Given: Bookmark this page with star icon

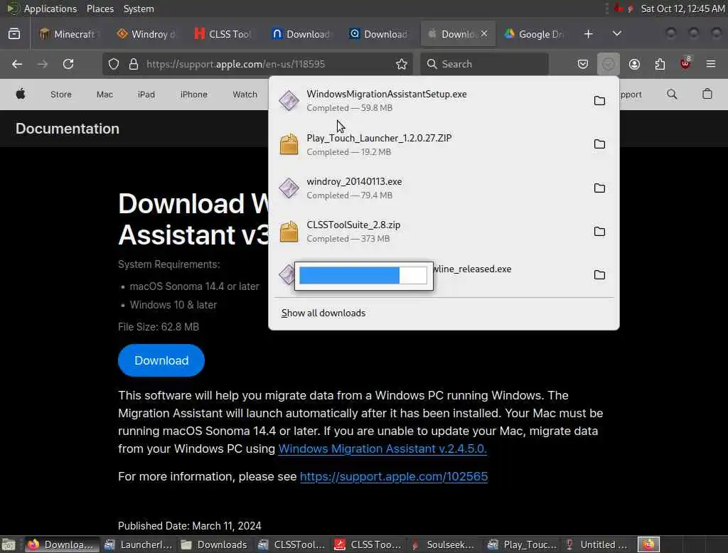Looking at the screenshot, I should coord(402,64).
